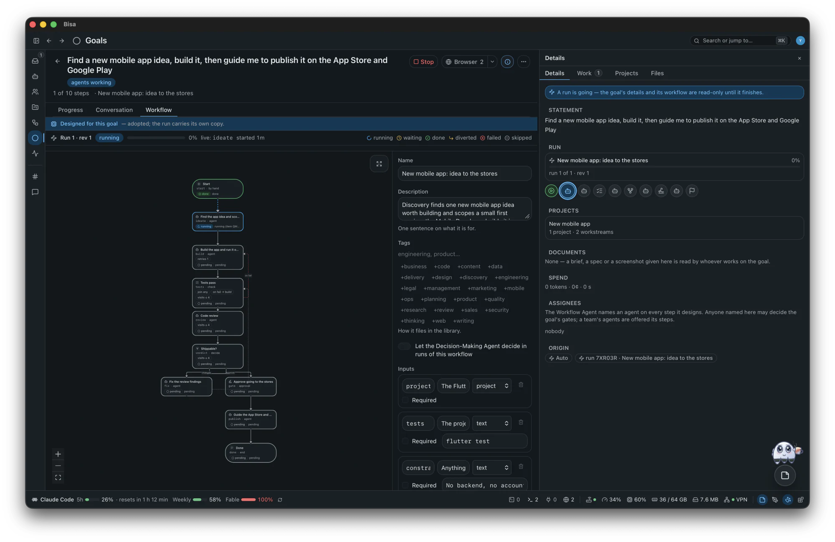Click the refresh usage icon in status bar
This screenshot has width=835, height=542.
(x=280, y=500)
